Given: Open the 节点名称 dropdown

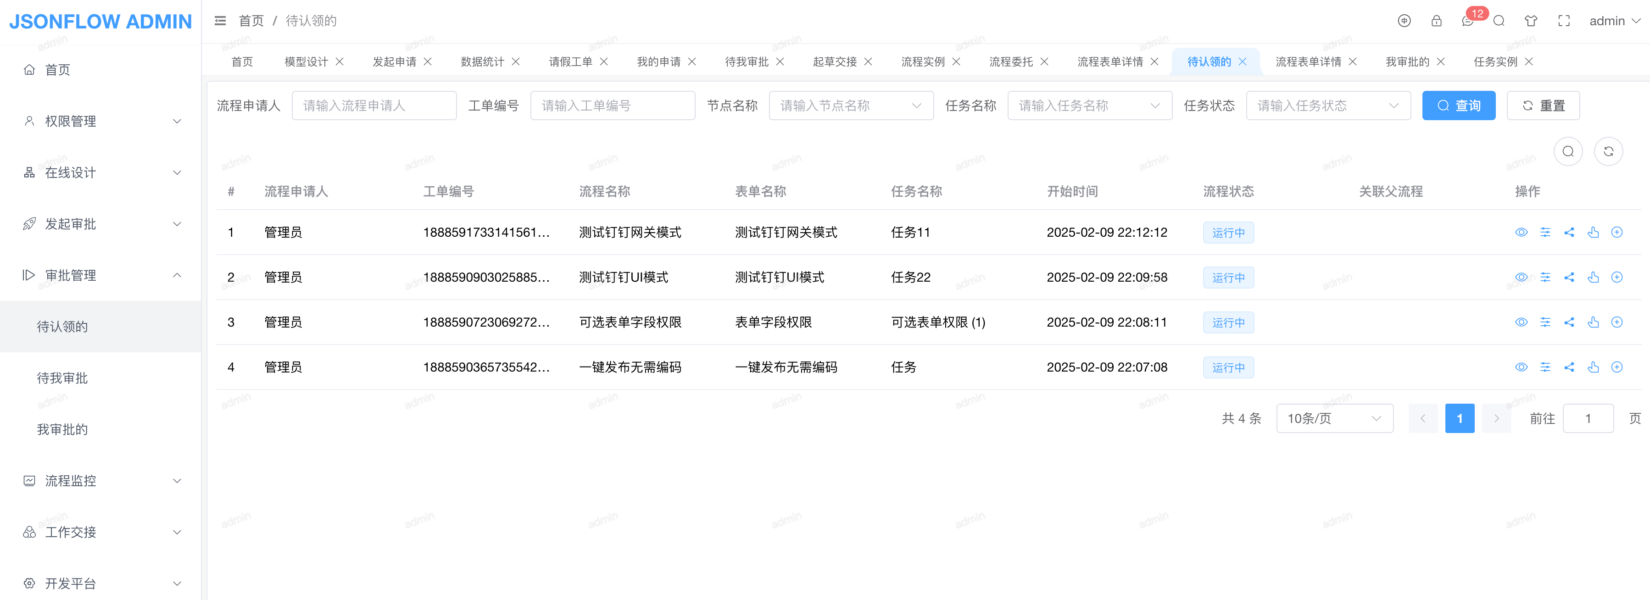Looking at the screenshot, I should pyautogui.click(x=851, y=106).
